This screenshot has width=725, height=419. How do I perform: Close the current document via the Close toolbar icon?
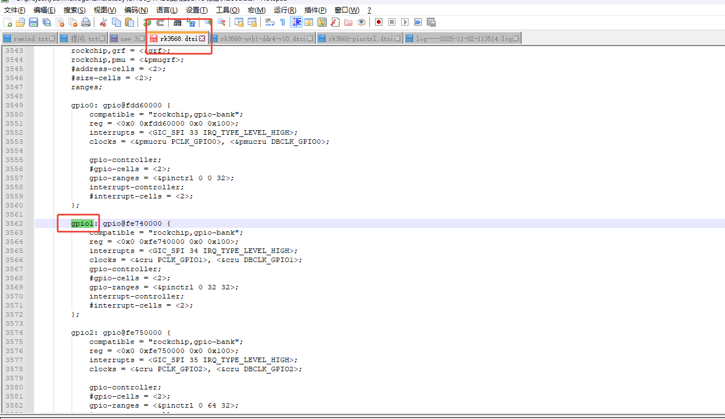point(60,22)
